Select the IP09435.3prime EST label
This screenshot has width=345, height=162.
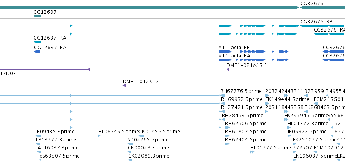point(55,132)
